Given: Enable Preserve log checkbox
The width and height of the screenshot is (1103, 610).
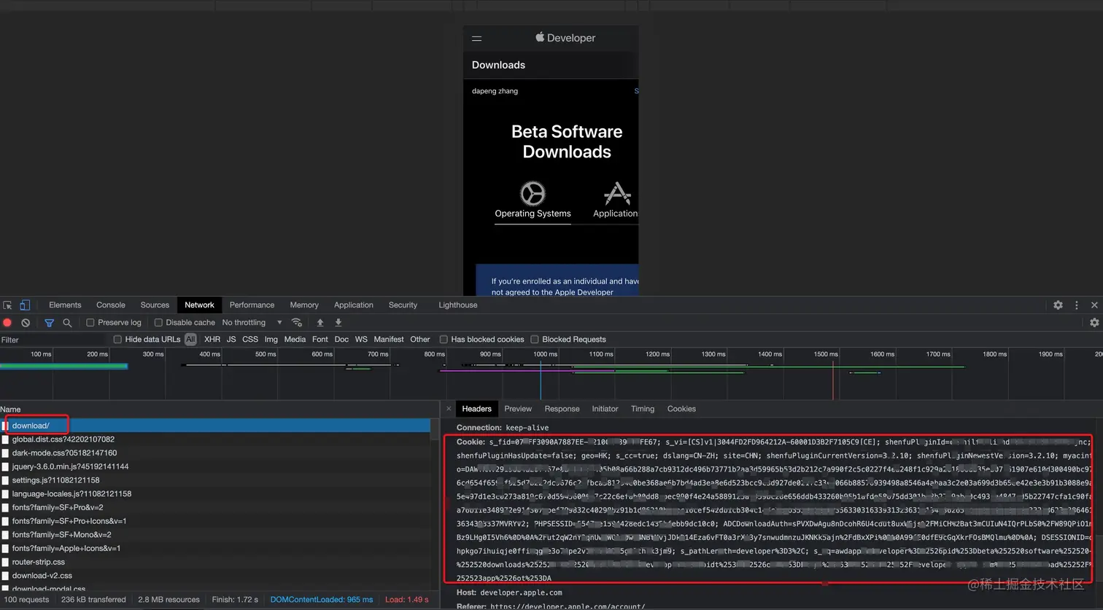Looking at the screenshot, I should coord(90,323).
